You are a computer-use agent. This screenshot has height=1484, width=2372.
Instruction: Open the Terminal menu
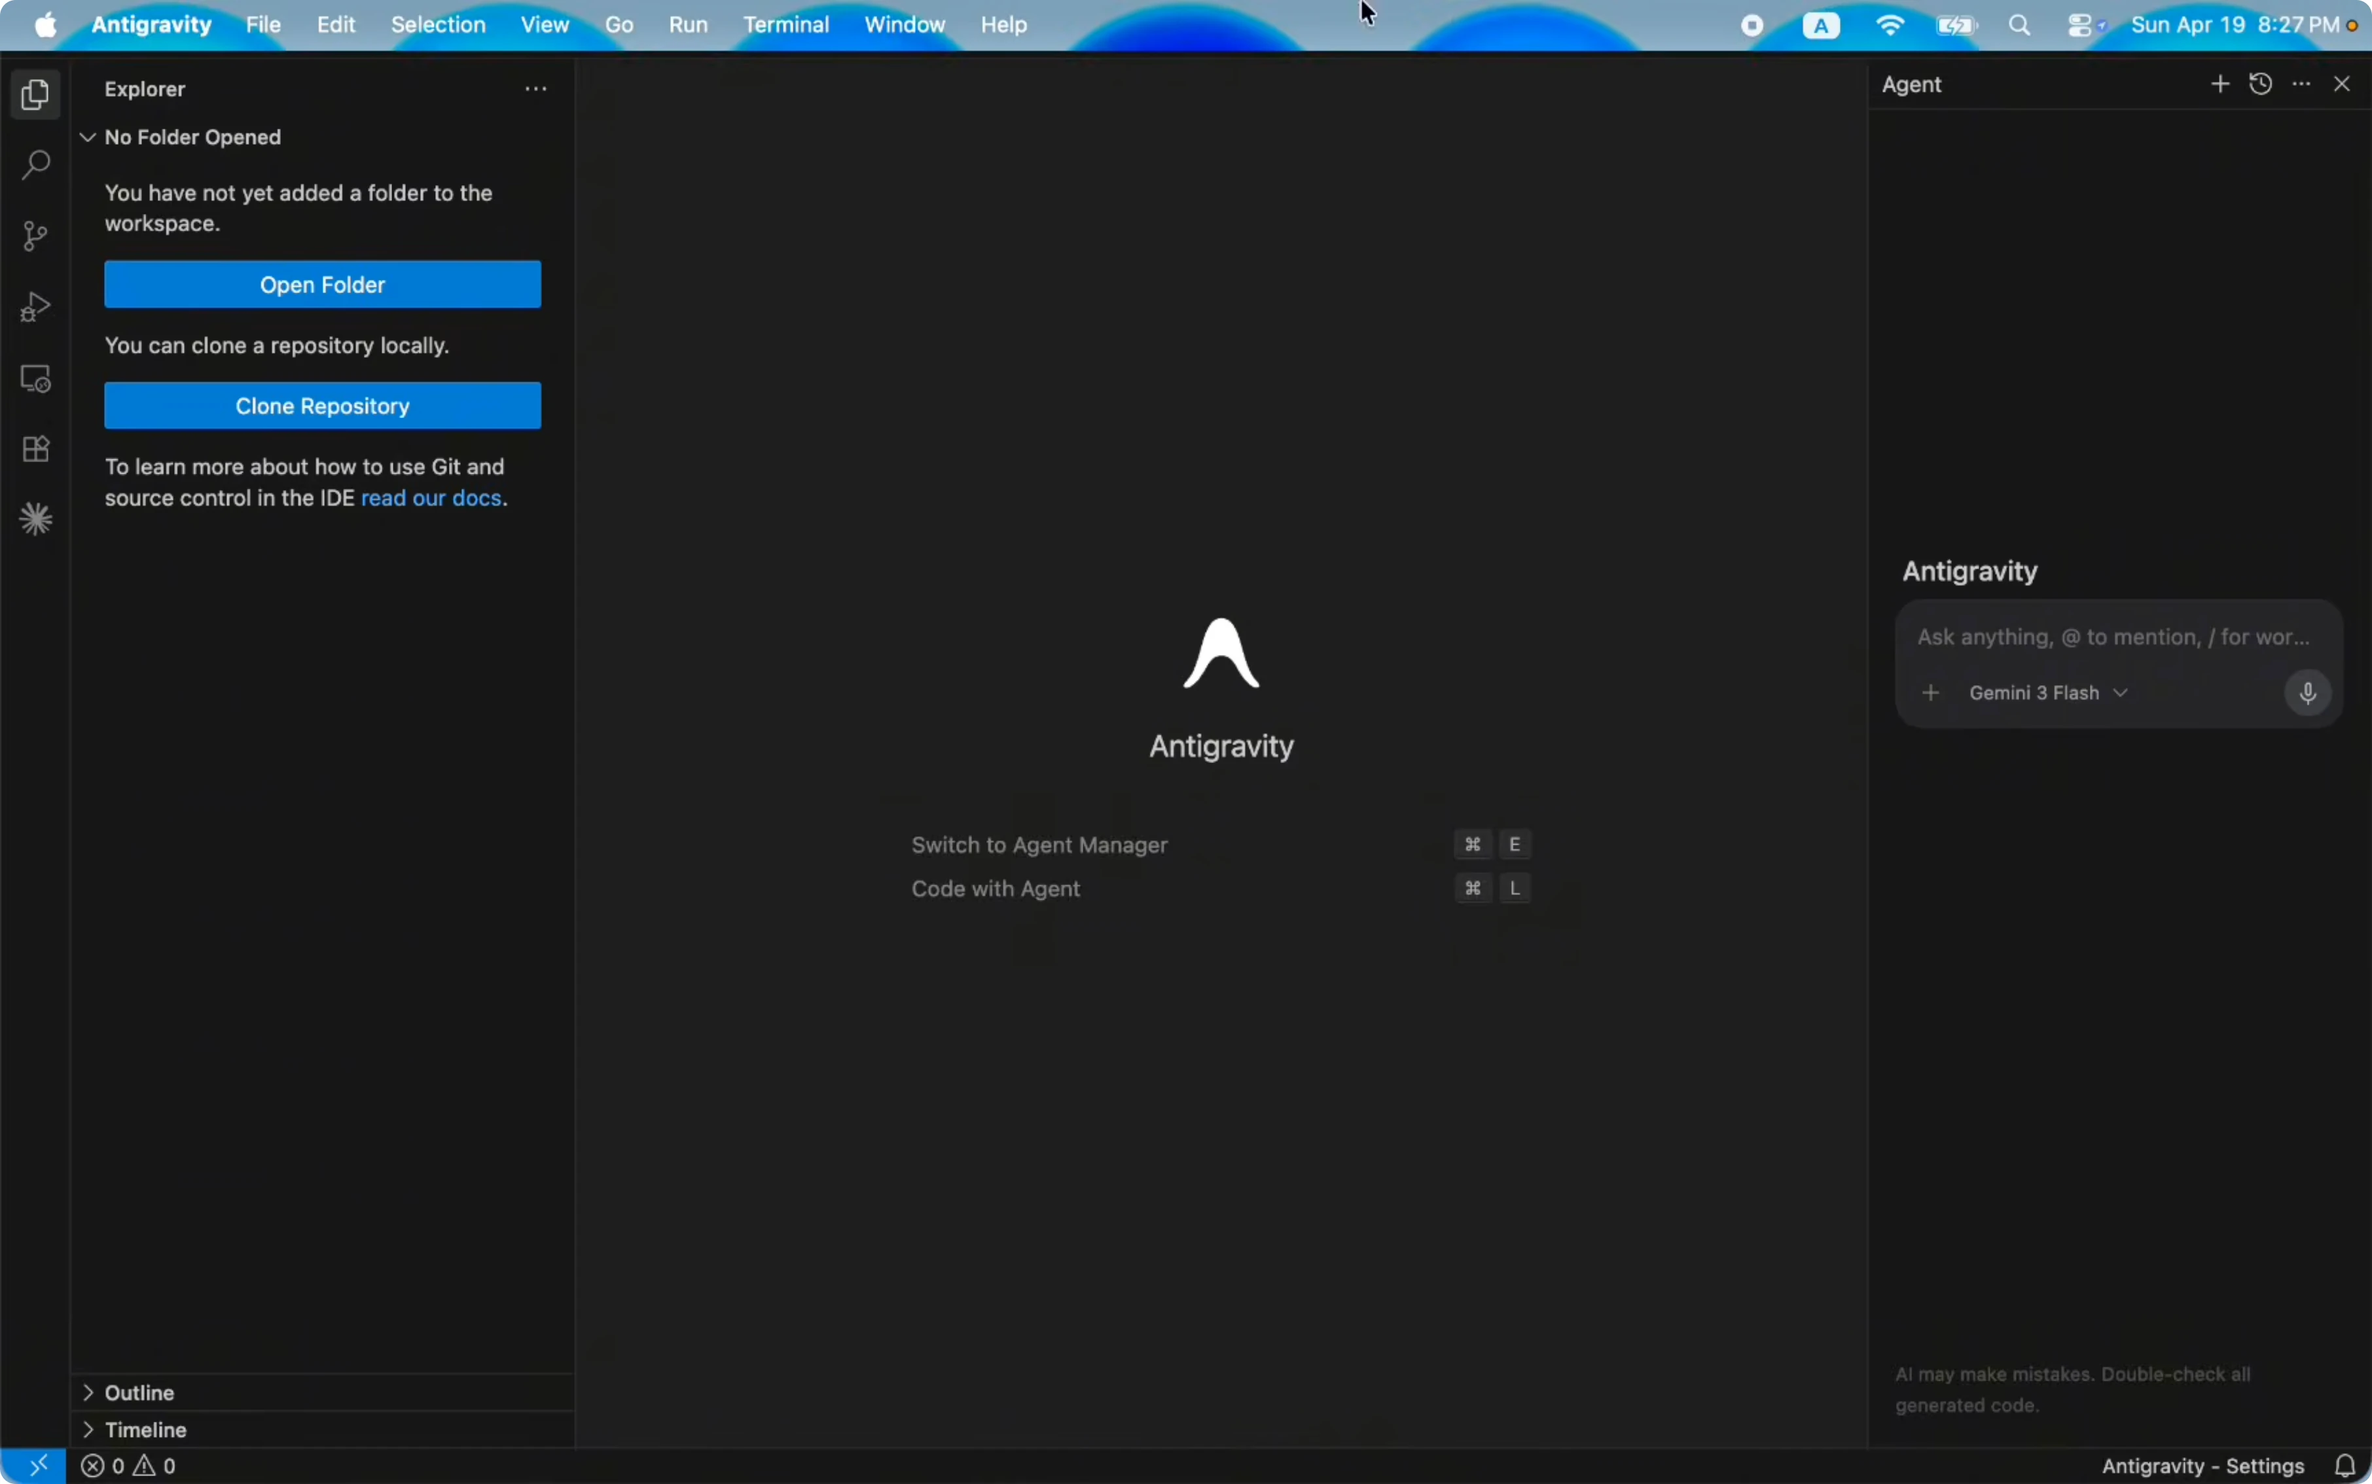[x=785, y=25]
